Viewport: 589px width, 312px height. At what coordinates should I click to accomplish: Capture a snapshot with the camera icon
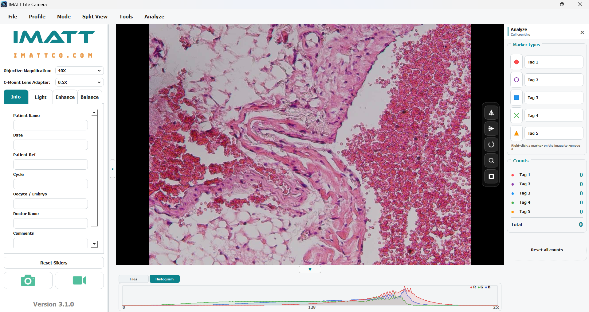(x=28, y=280)
